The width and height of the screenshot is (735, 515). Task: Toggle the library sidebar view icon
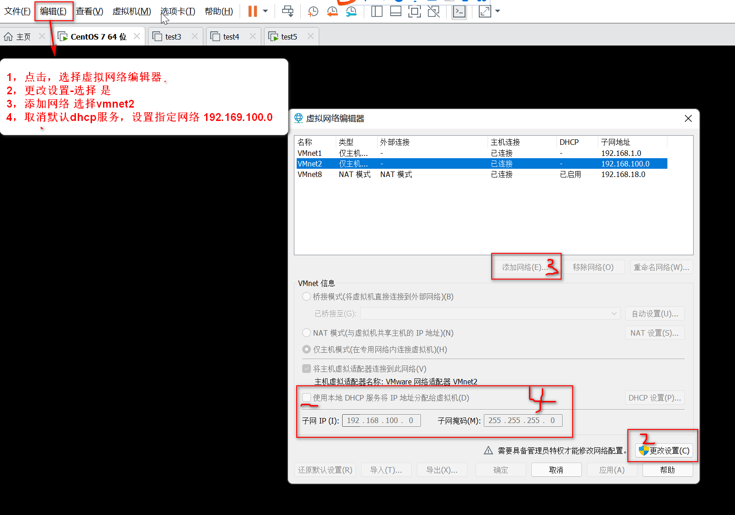[377, 11]
